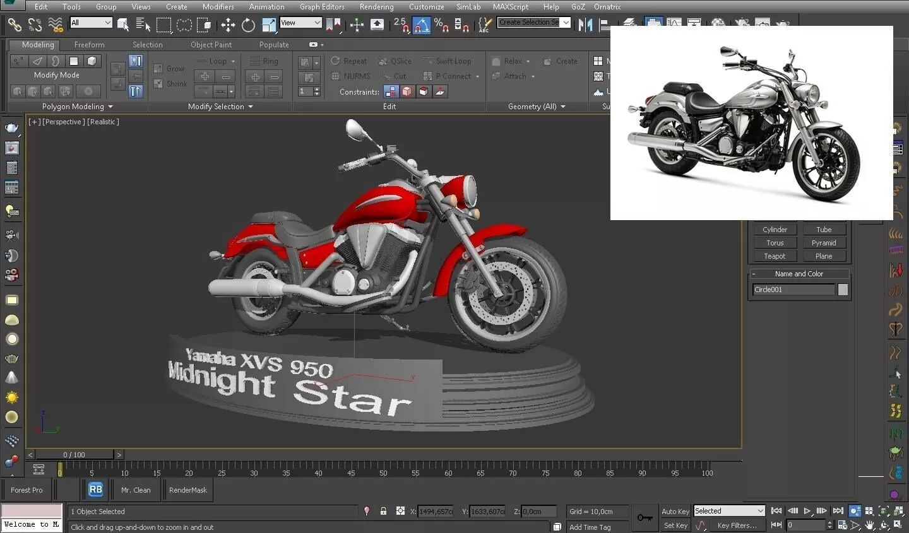Select Element sub-object mode icon
909x533 pixels.
pos(92,61)
